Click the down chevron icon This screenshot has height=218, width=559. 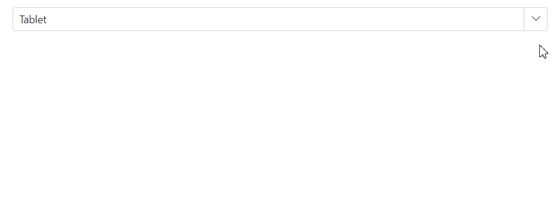[536, 19]
